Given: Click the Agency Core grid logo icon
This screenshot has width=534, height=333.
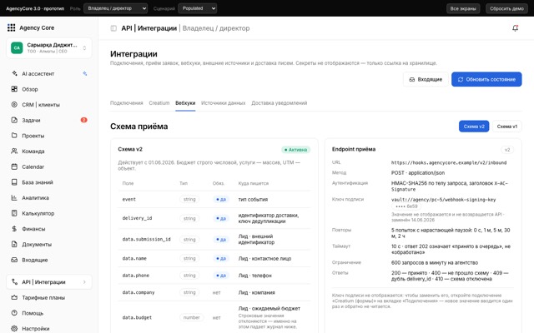Looking at the screenshot, I should pyautogui.click(x=11, y=27).
